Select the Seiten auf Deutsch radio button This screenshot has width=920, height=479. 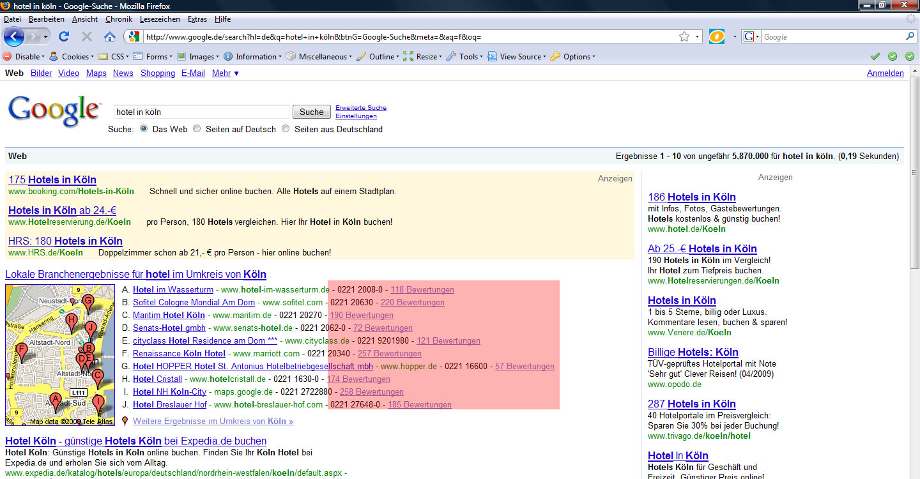pos(197,129)
